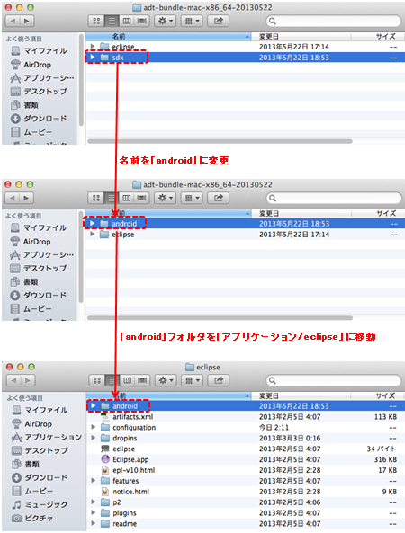Expand the sdk folder disclosure triangle
Screen dimensions: 405x533
[x=93, y=58]
